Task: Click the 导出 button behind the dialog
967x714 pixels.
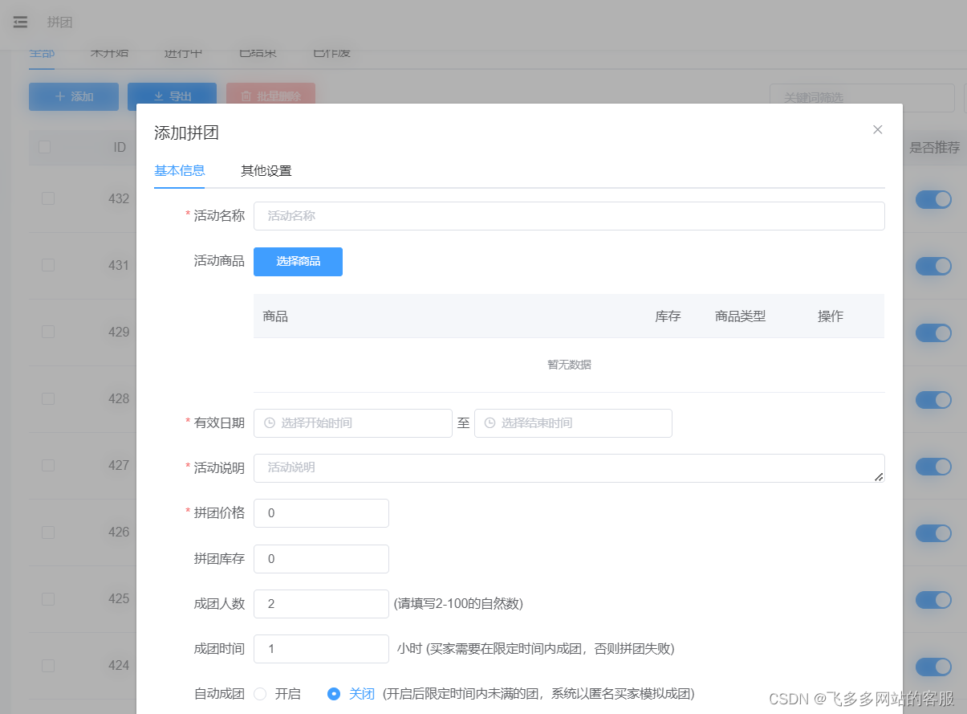Action: click(x=172, y=96)
